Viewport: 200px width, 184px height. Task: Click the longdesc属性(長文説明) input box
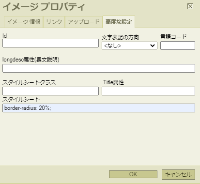pyautogui.click(x=99, y=68)
